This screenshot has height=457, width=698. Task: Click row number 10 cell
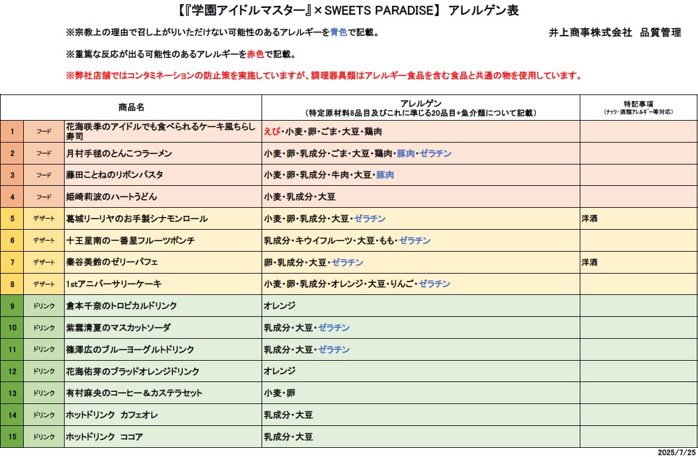pyautogui.click(x=12, y=328)
